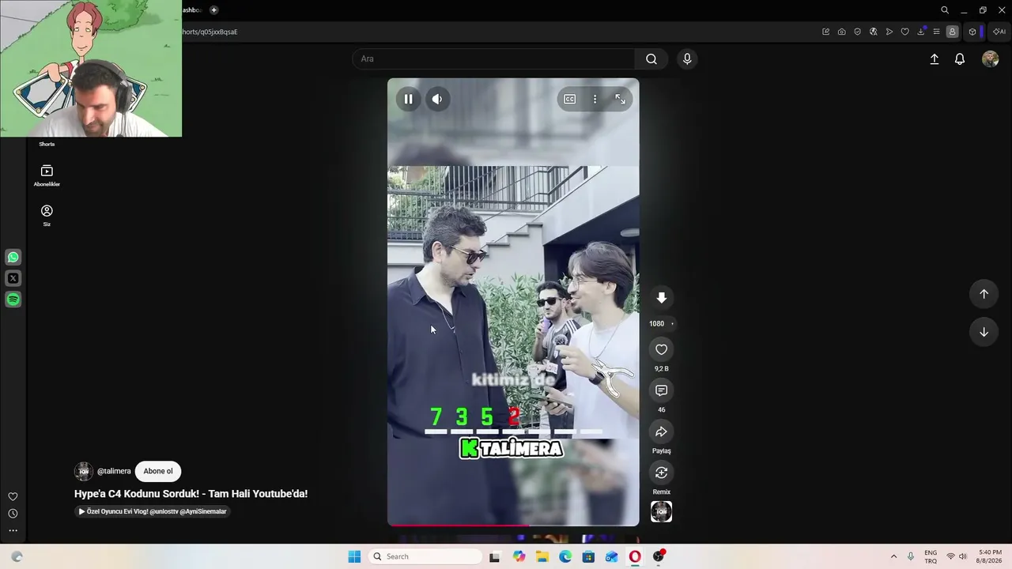
Task: Submit the YouTube search with magnifier button
Action: tap(651, 58)
